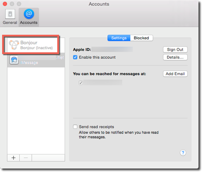
Task: Click the Bonjour account icon
Action: (x=14, y=45)
